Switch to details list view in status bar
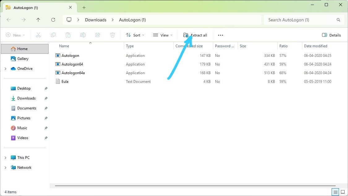The width and height of the screenshot is (348, 196). coord(335,192)
